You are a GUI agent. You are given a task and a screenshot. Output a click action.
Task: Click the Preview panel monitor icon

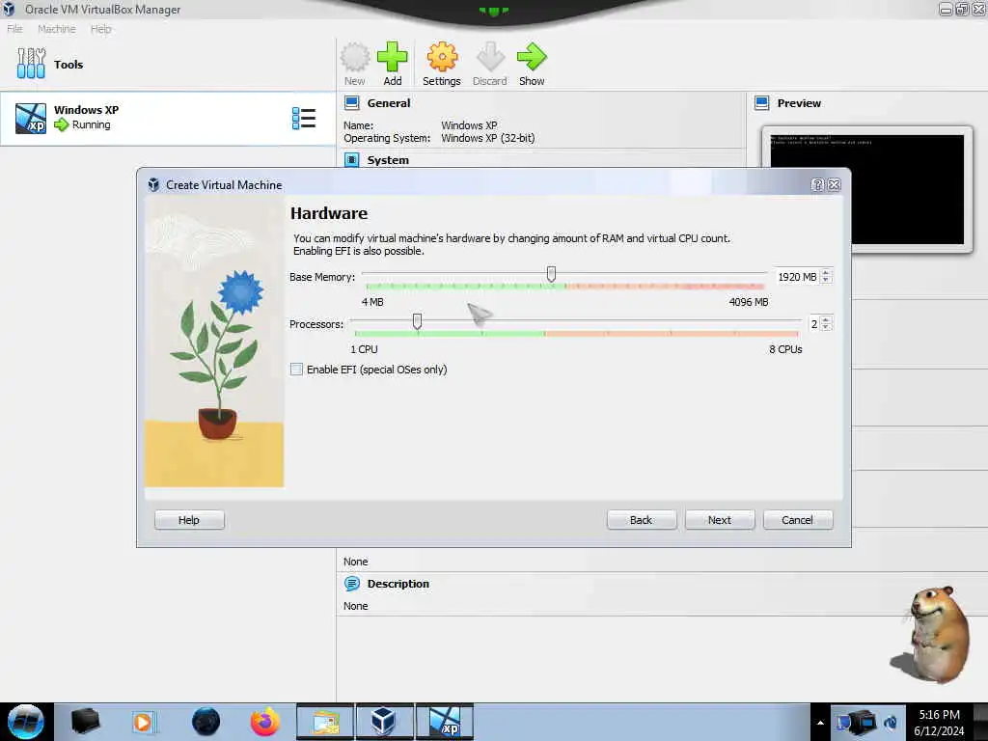tap(762, 102)
